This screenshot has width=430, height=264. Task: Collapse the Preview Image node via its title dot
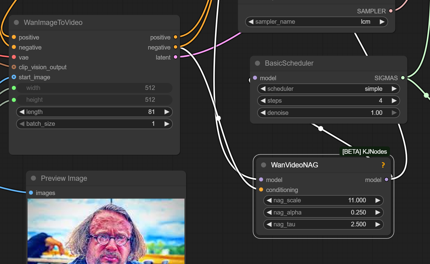click(x=33, y=178)
